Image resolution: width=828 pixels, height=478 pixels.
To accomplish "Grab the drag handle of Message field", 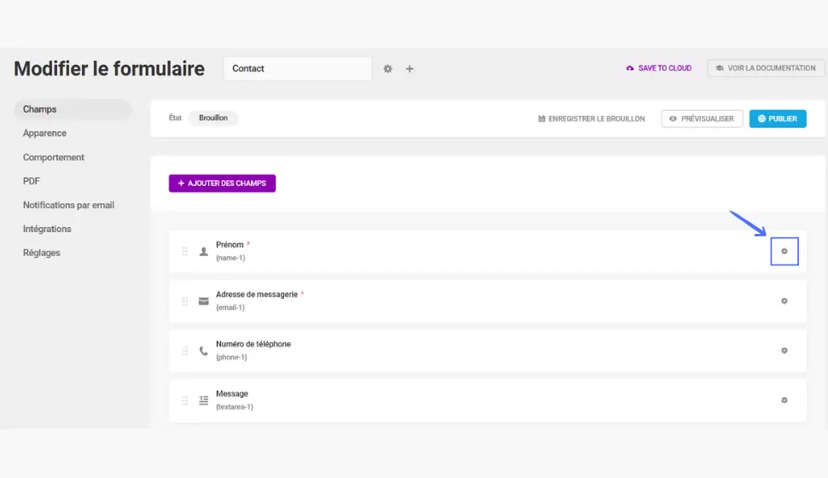I will (x=185, y=400).
